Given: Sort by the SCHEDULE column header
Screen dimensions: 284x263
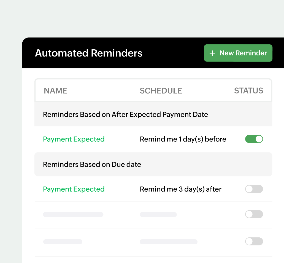Looking at the screenshot, I should point(161,91).
